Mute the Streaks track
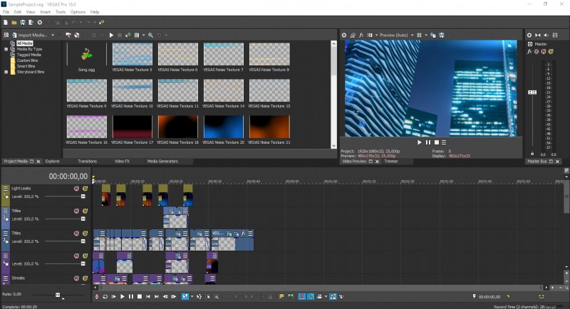Image resolution: width=570 pixels, height=309 pixels. click(x=76, y=278)
